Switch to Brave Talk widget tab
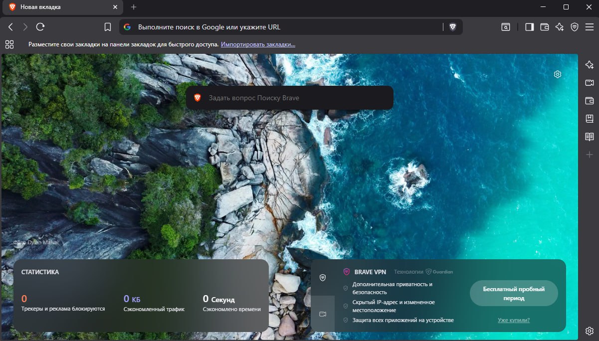 323,314
